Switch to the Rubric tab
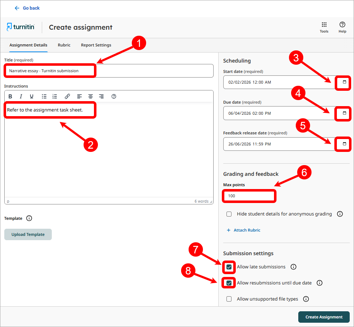354x327 pixels. (x=64, y=45)
